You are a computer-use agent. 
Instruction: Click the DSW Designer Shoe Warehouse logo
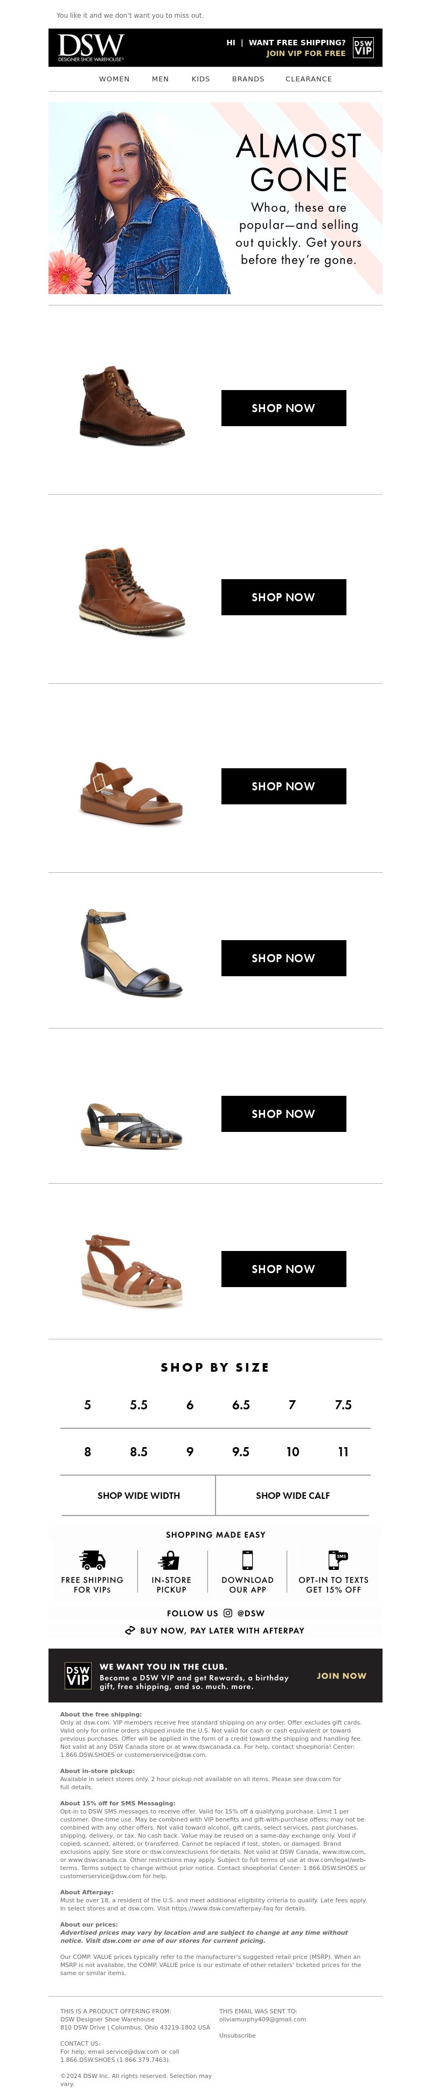coord(91,47)
